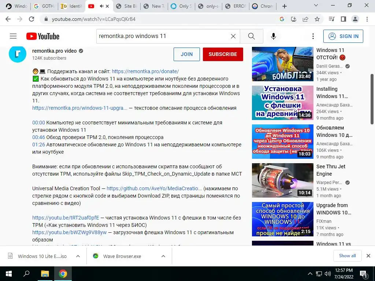
Task: Click Show all downloads button
Action: pyautogui.click(x=347, y=256)
